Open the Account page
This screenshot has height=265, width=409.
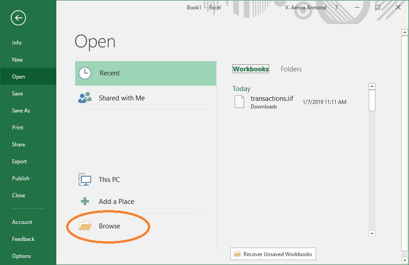pyautogui.click(x=22, y=222)
